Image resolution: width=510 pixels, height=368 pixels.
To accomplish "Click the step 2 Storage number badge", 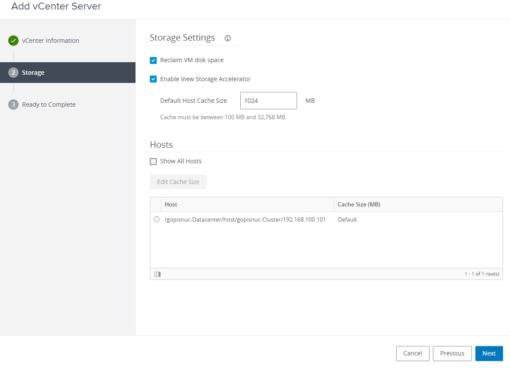I will [x=13, y=73].
